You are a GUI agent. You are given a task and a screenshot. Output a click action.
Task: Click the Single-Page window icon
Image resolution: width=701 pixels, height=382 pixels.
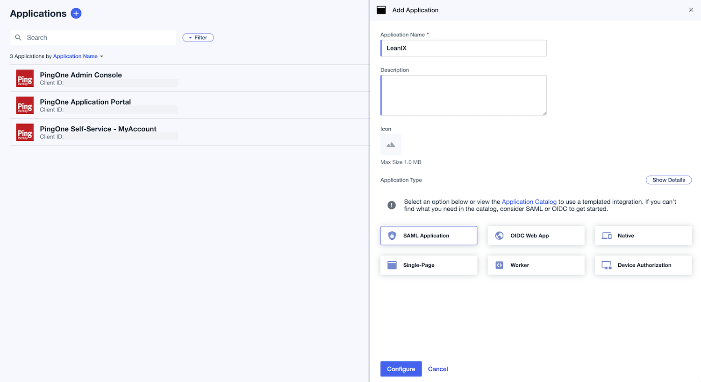point(392,265)
